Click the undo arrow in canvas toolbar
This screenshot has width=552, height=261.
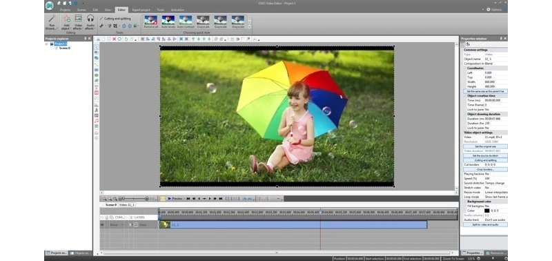(126, 39)
